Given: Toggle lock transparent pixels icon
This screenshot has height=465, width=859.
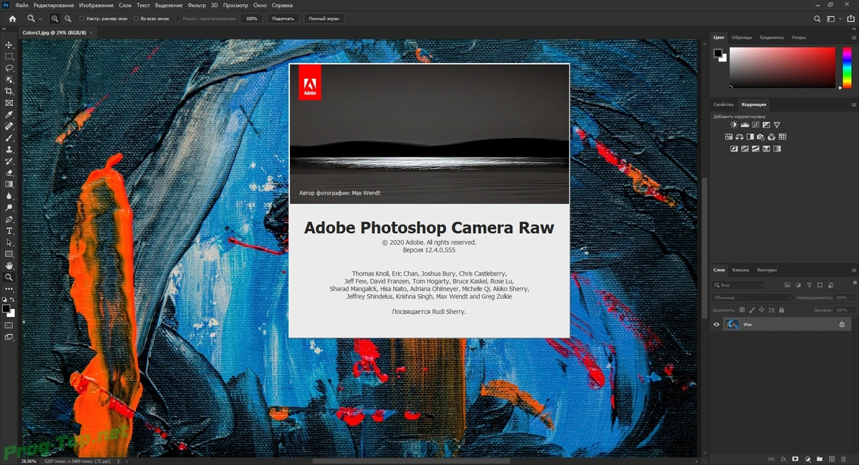Looking at the screenshot, I should 742,310.
